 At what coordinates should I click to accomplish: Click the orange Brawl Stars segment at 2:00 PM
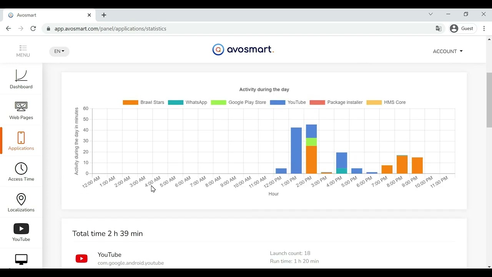pyautogui.click(x=311, y=160)
